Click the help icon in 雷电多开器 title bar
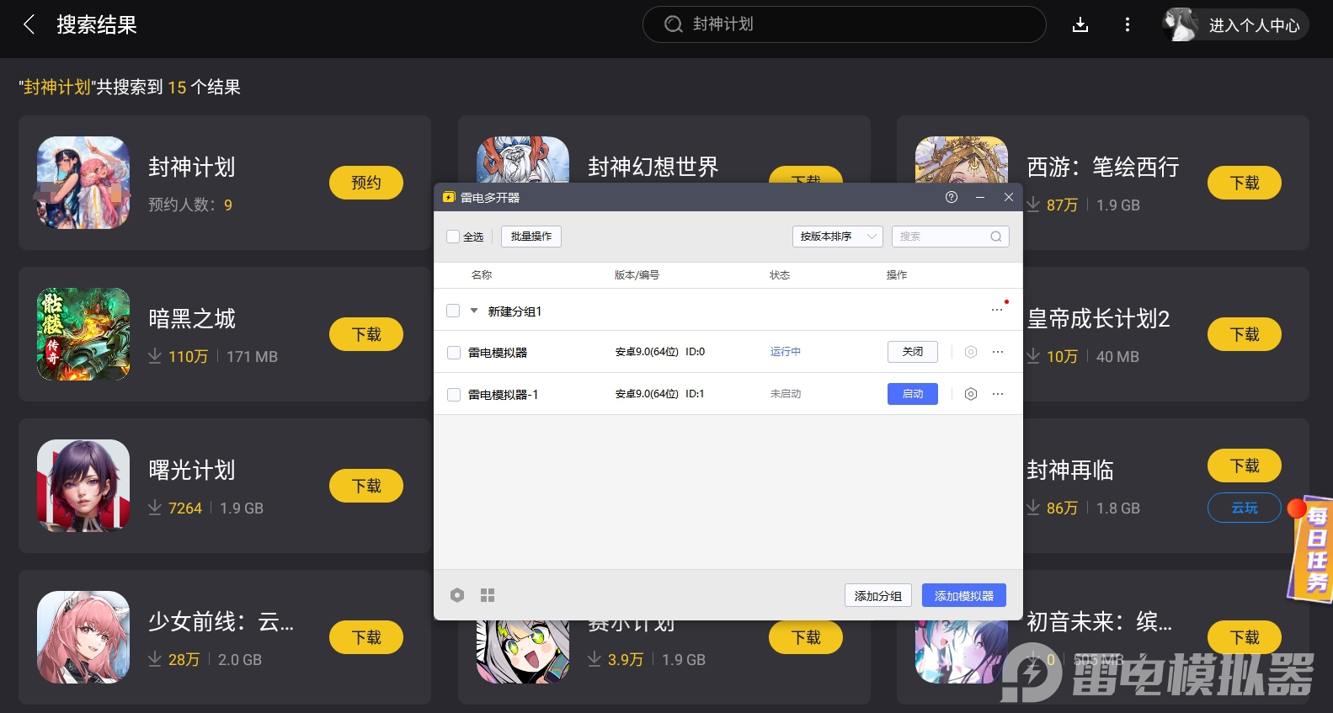1333x713 pixels. pos(952,197)
